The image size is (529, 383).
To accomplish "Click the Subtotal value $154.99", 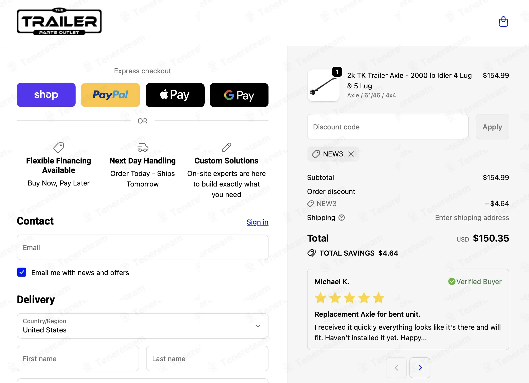I will [496, 177].
